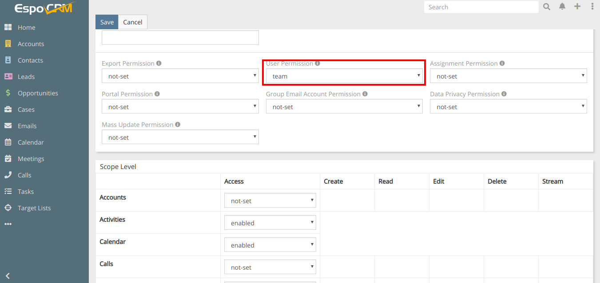The image size is (600, 283).
Task: Click info icon next to User Permission
Action: 317,63
